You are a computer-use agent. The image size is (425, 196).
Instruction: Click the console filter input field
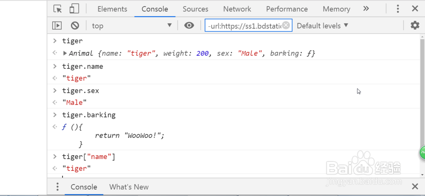pyautogui.click(x=244, y=26)
